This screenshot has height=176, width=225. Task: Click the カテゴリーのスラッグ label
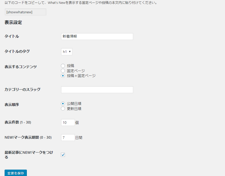pyautogui.click(x=22, y=90)
